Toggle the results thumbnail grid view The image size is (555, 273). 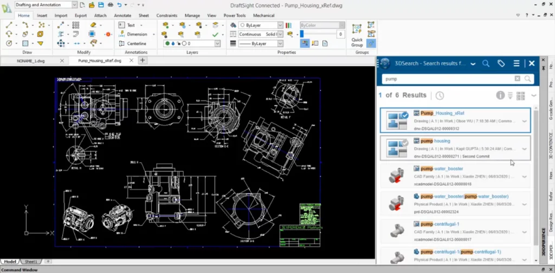click(x=521, y=95)
